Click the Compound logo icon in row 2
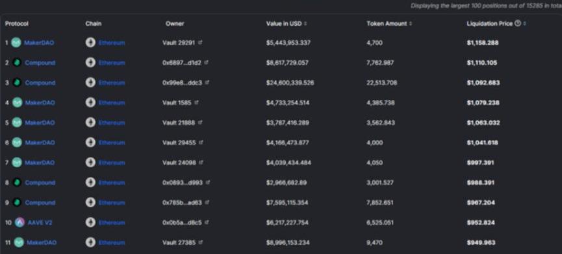This screenshot has height=254, width=562. pos(16,62)
